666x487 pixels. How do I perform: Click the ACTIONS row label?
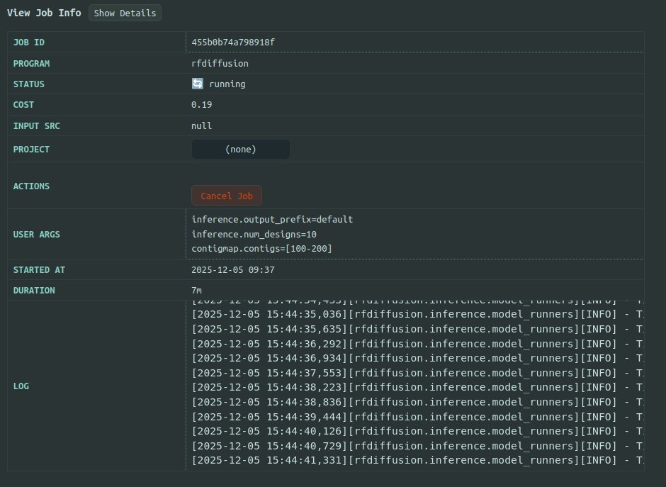click(31, 186)
